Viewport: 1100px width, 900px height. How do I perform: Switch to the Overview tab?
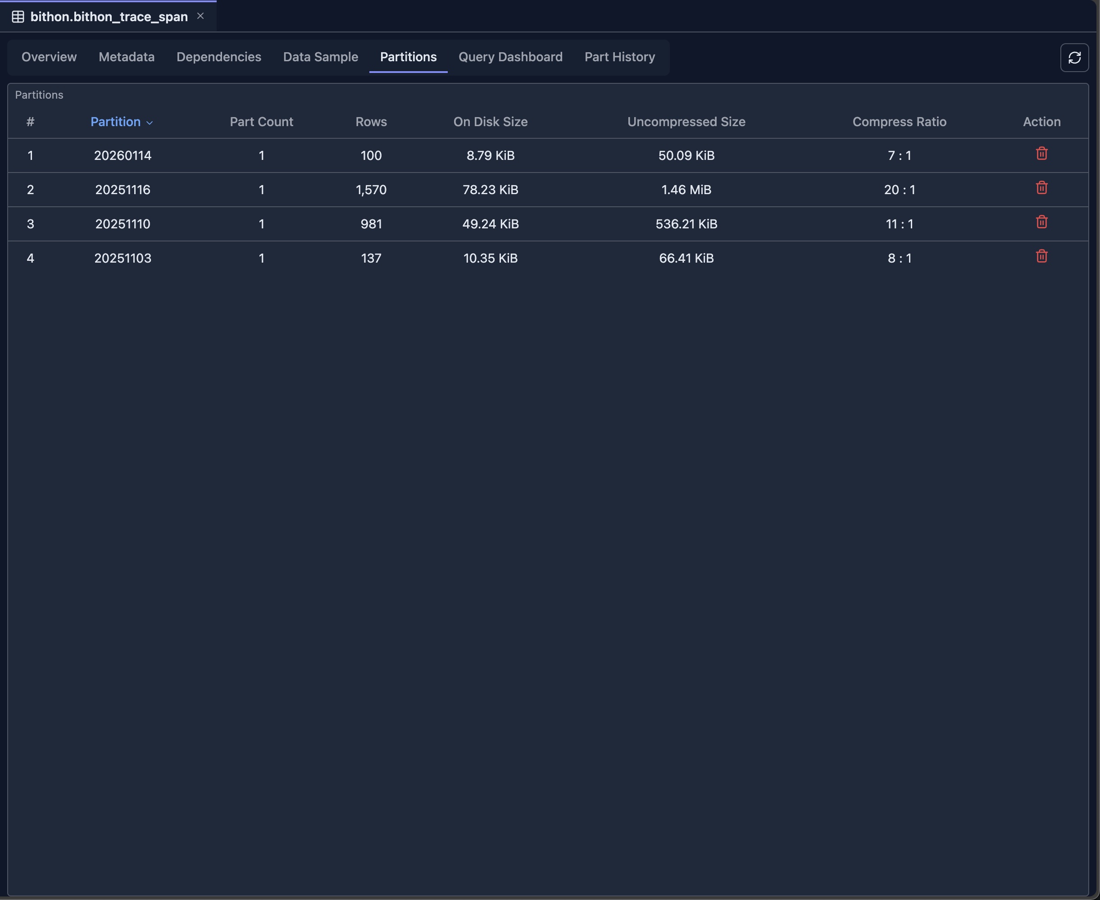48,57
